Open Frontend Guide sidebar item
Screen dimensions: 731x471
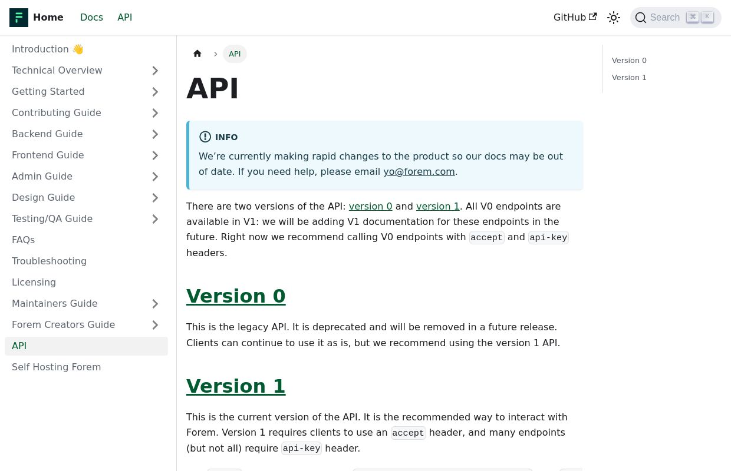pos(74,155)
